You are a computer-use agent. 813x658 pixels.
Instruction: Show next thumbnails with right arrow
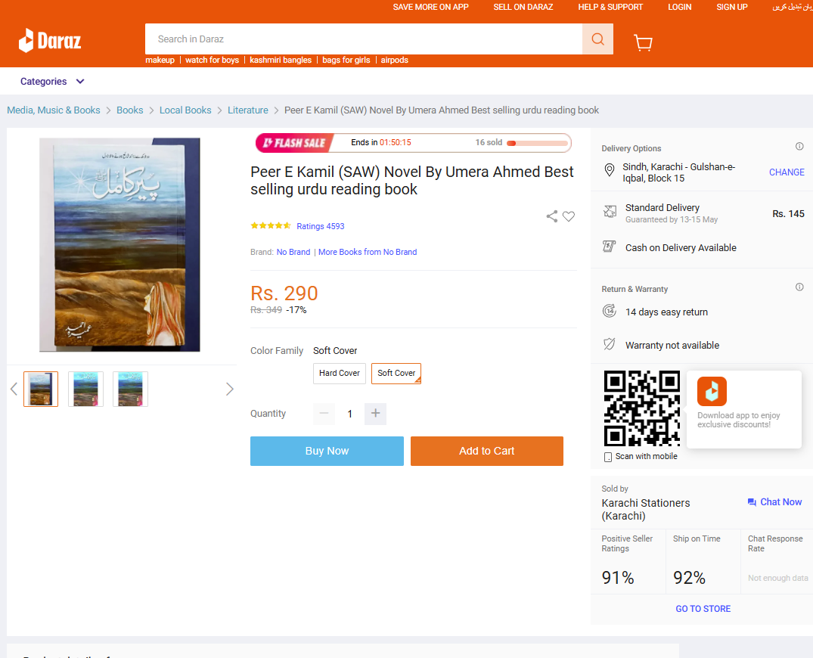(x=230, y=389)
